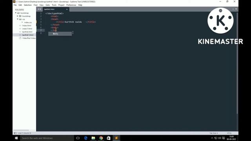Image resolution: width=251 pixels, height=141 pixels.
Task: Click the nested bootstrap folder icon
Action: pos(20,16)
